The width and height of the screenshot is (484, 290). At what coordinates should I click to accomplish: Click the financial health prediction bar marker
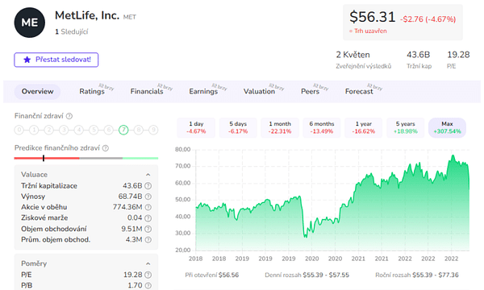44,158
